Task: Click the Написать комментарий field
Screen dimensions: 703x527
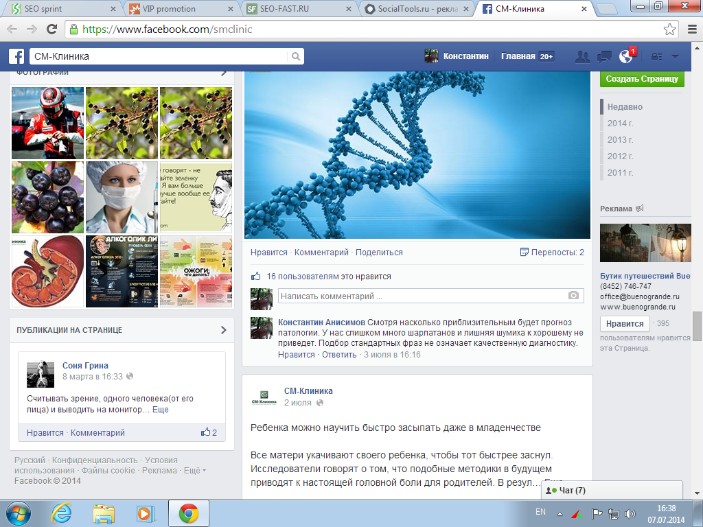Action: [431, 296]
